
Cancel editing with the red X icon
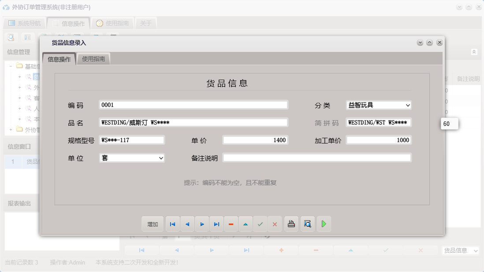pos(275,224)
